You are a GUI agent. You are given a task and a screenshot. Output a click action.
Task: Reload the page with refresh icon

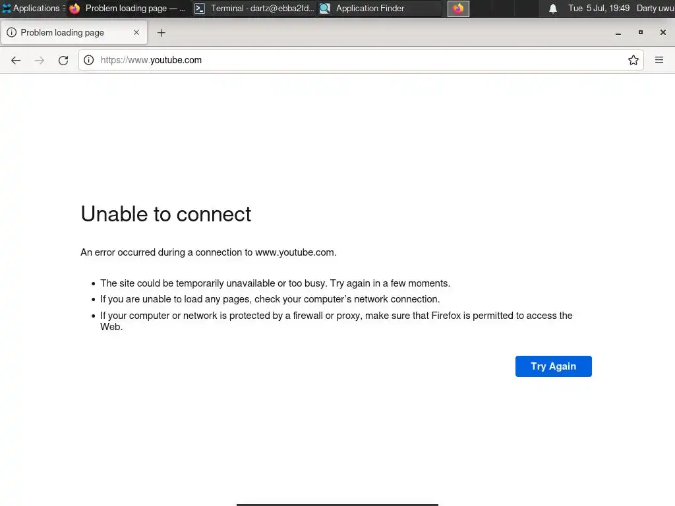point(63,60)
